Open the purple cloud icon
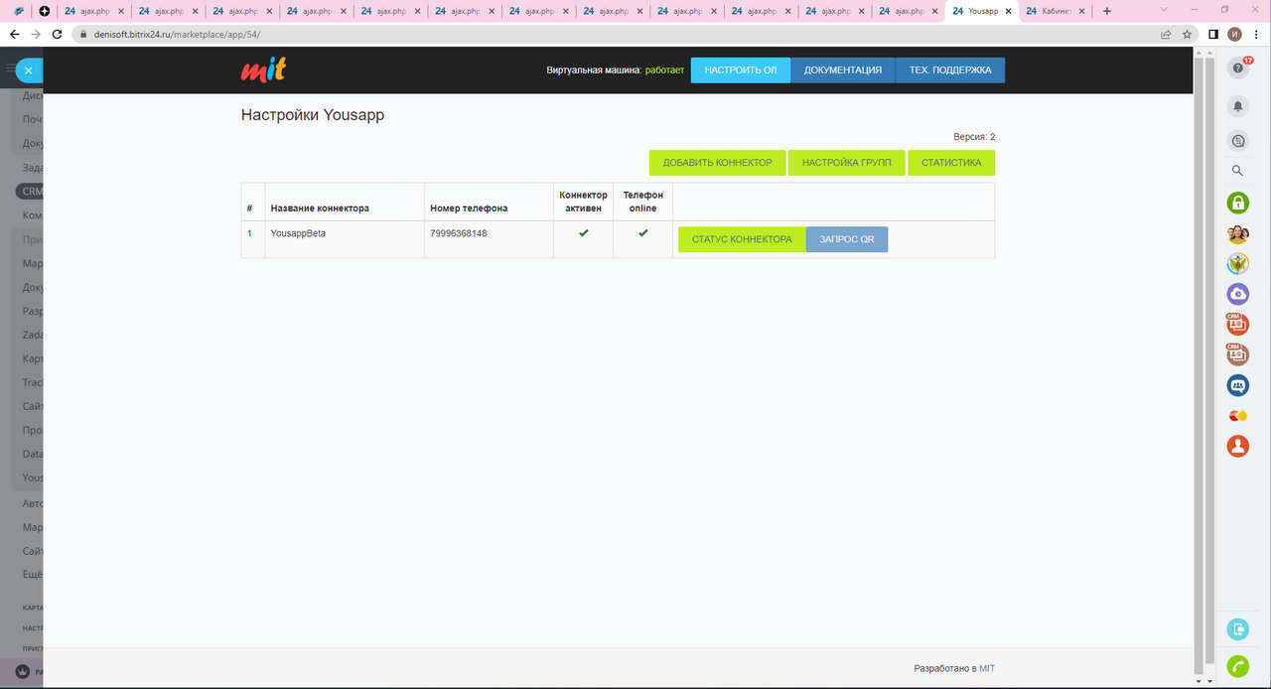 tap(1238, 294)
